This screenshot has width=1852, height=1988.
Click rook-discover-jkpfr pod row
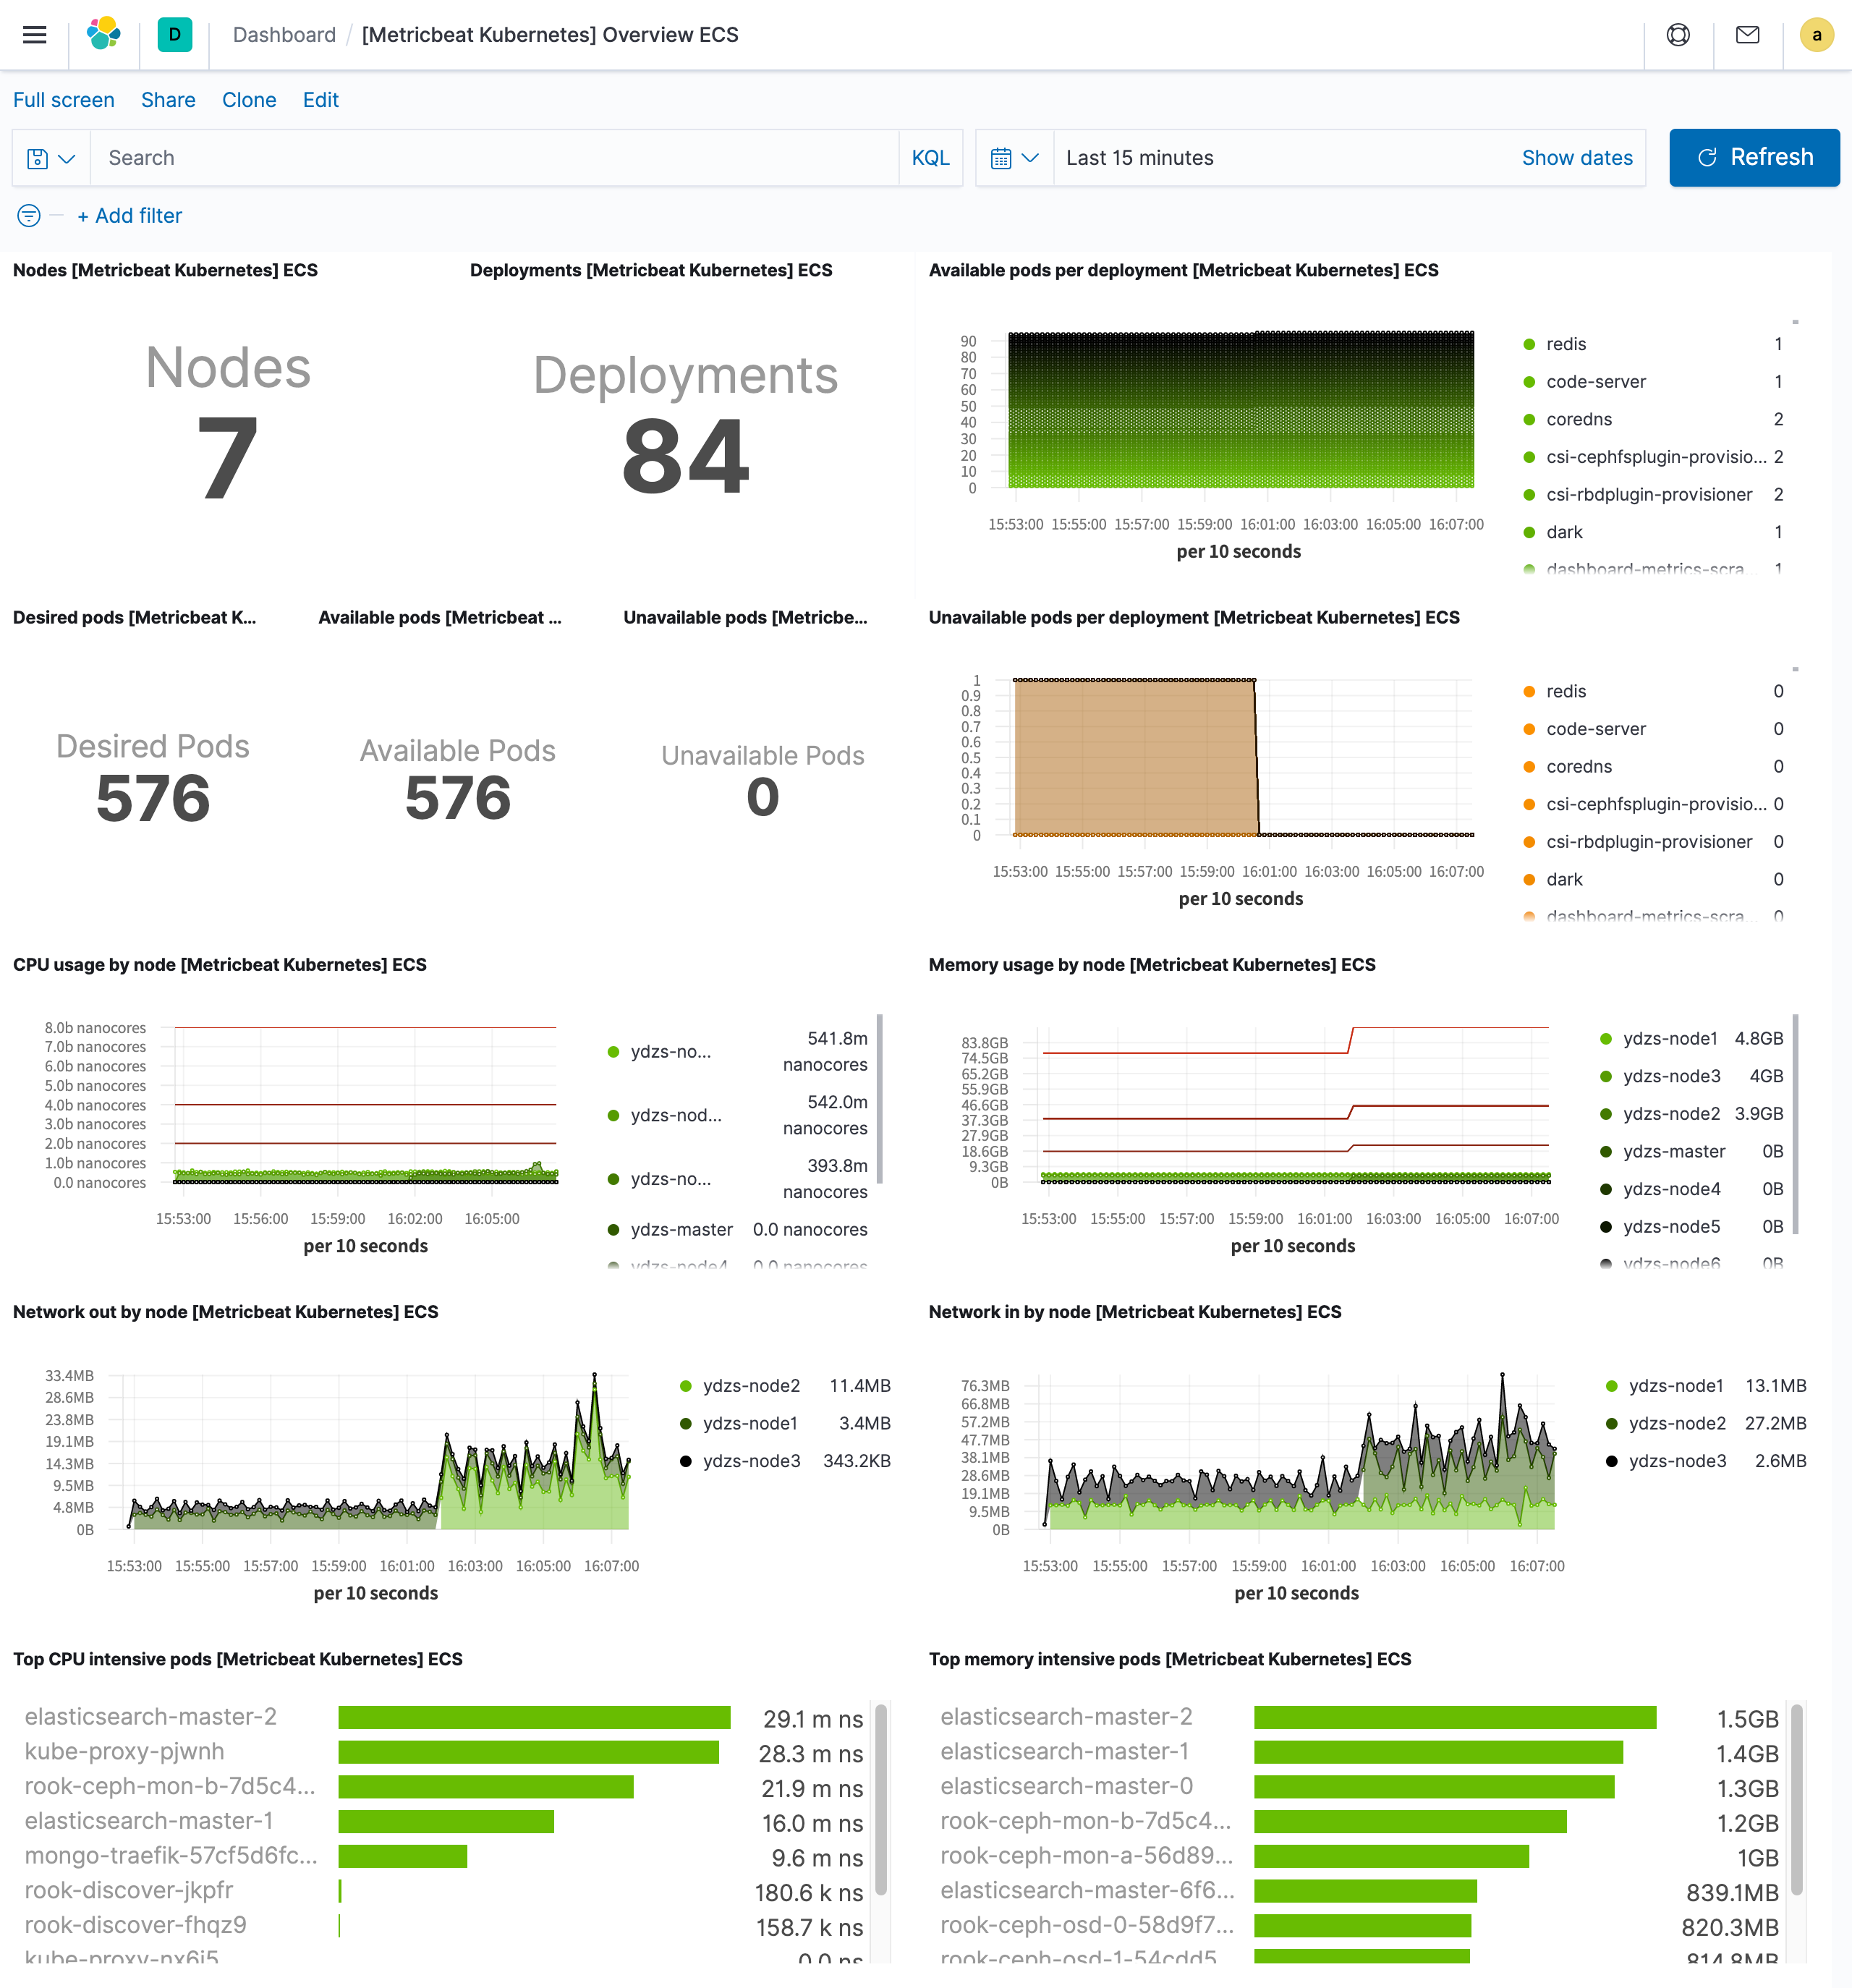(444, 1891)
